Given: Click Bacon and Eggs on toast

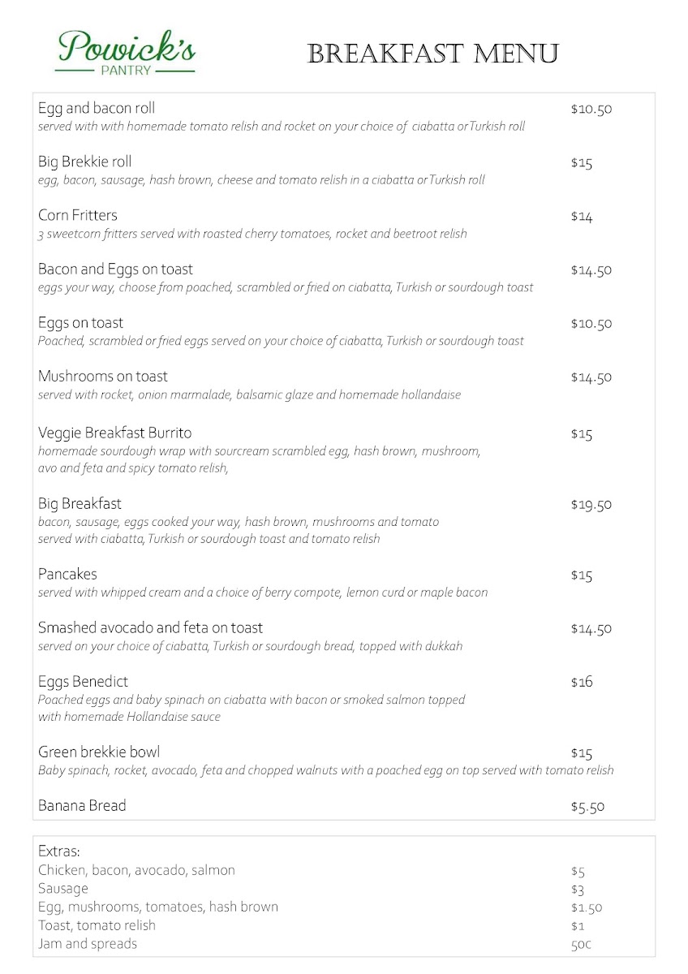Looking at the screenshot, I should click(115, 269).
